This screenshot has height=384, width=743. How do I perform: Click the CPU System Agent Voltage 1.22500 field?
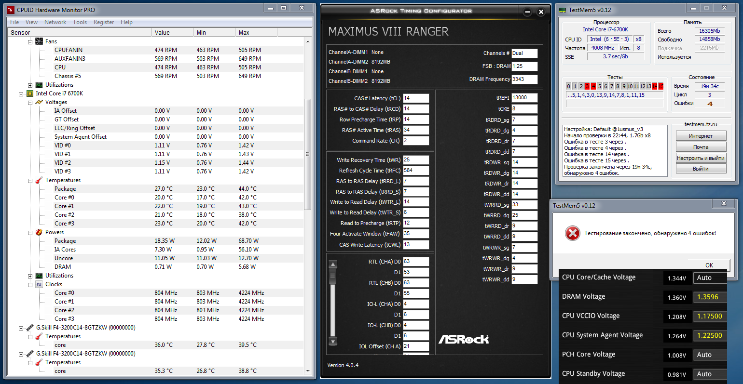click(710, 336)
